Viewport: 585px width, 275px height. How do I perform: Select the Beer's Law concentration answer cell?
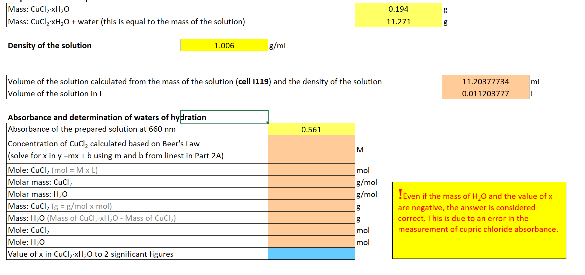311,149
